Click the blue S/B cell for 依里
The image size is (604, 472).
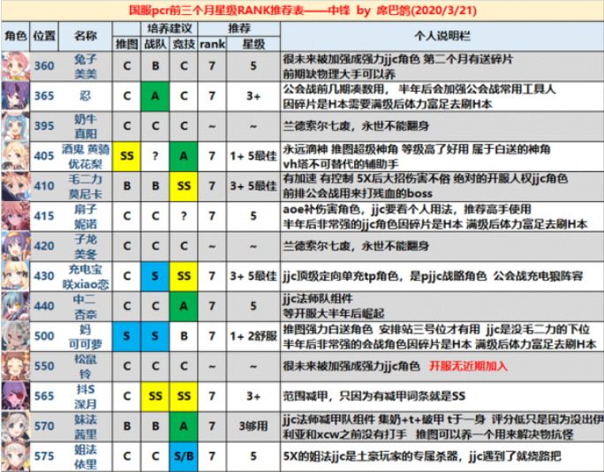point(184,457)
